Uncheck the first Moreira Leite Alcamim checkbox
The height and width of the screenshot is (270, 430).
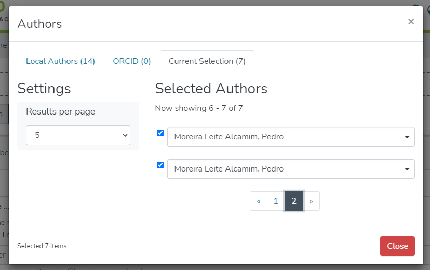pyautogui.click(x=160, y=133)
